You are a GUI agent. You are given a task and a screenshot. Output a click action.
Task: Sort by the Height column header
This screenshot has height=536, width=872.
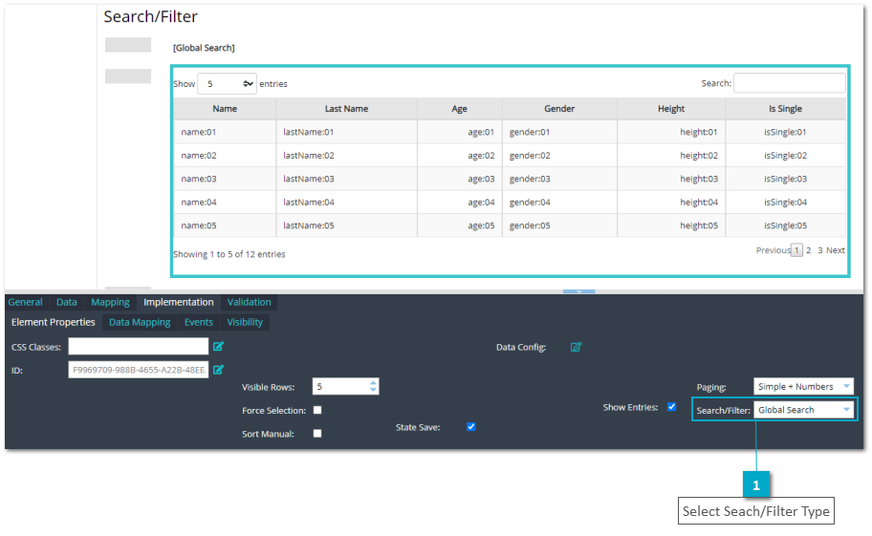tap(671, 109)
